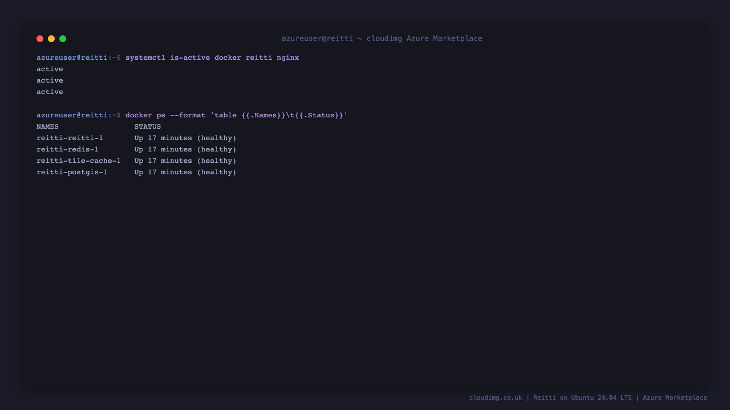
Task: Click the status of reitti-postgis-1 row
Action: [x=185, y=172]
